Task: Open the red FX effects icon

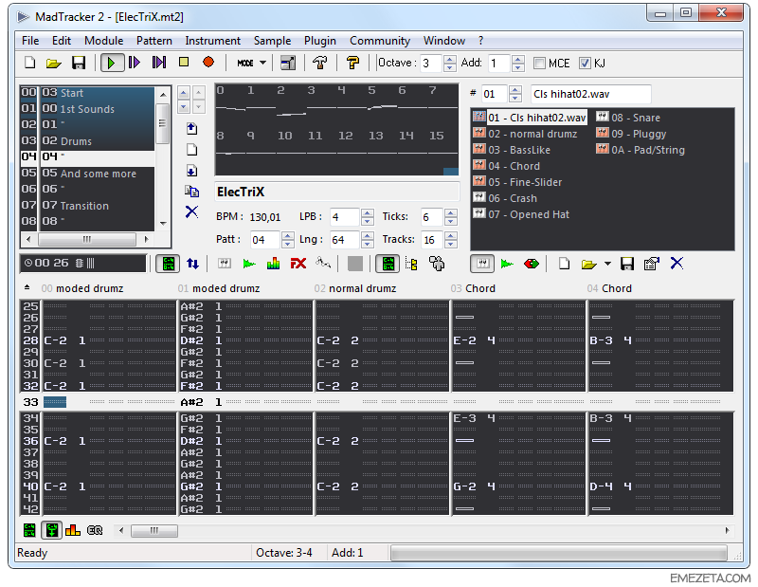Action: click(298, 264)
